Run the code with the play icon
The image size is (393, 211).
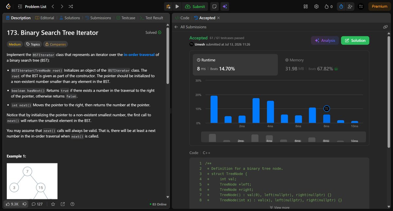pos(177,6)
